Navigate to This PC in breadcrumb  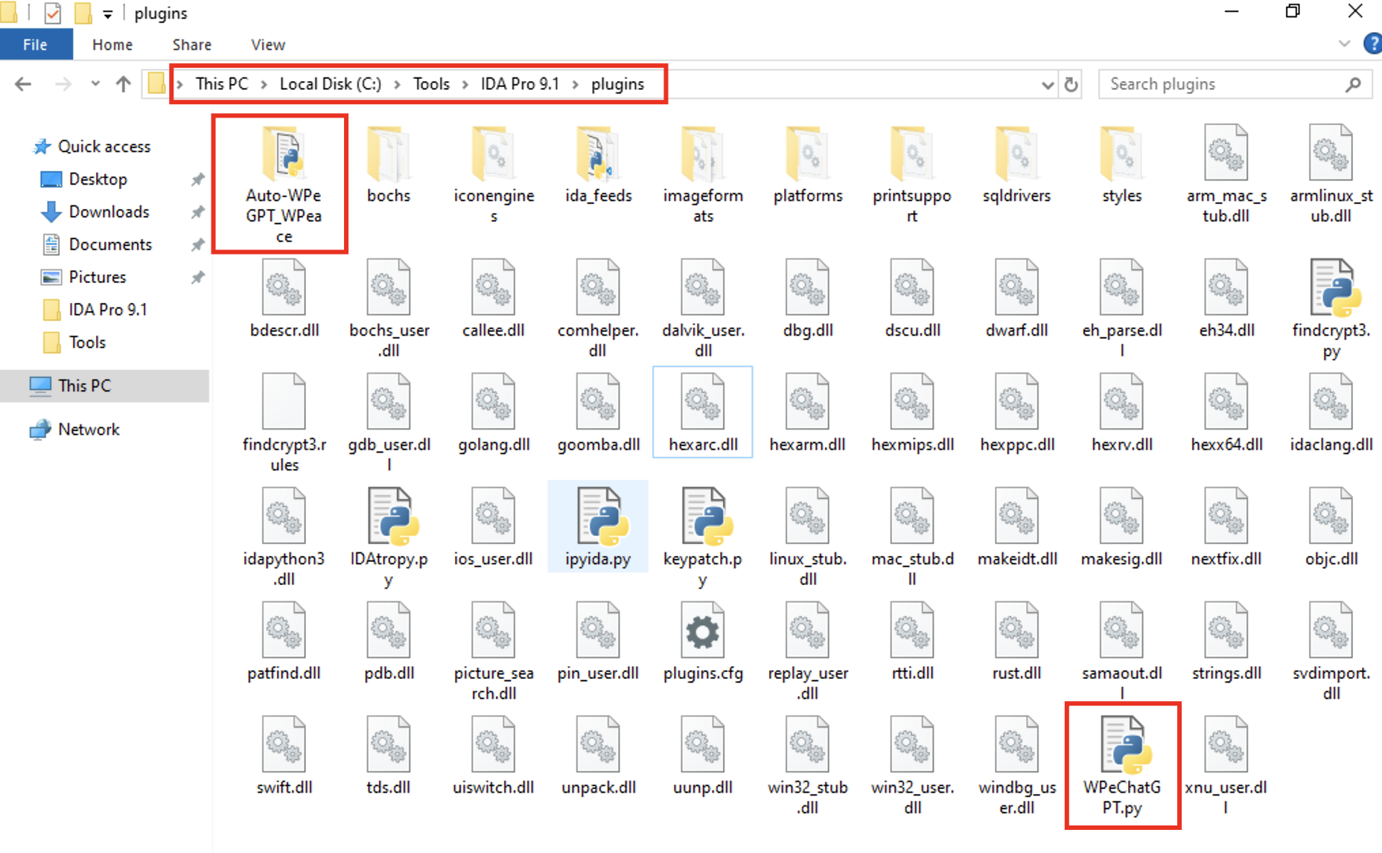(x=222, y=84)
